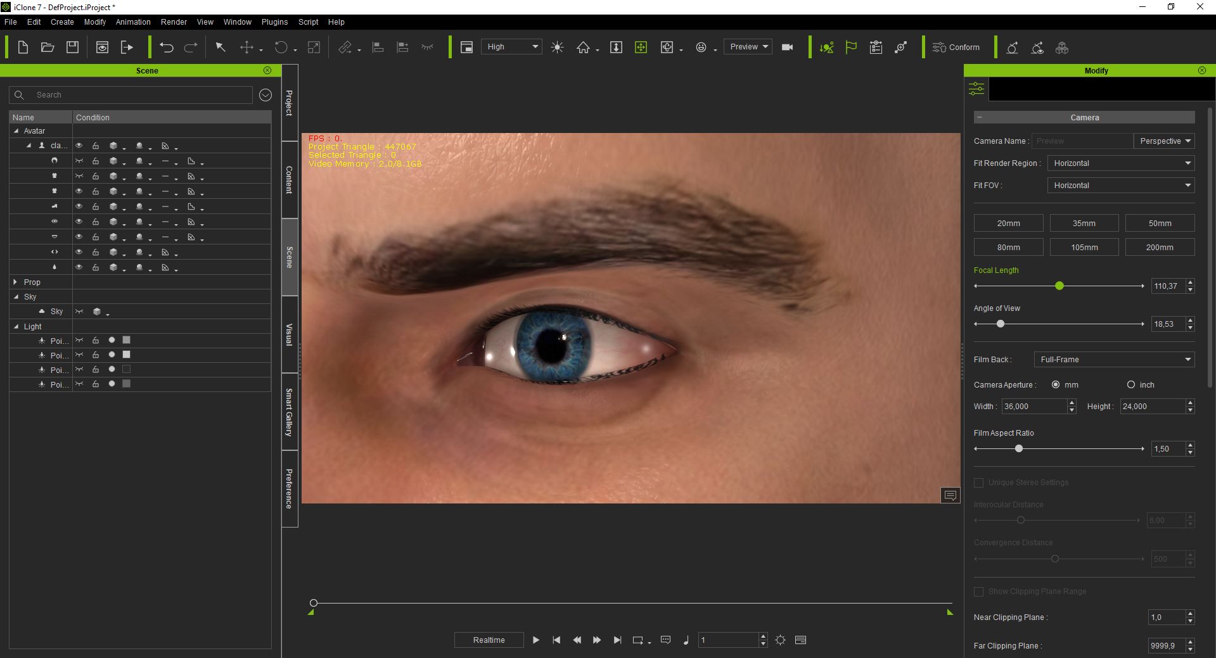This screenshot has width=1216, height=658.
Task: Set lens to 200mm preset
Action: [x=1160, y=247]
